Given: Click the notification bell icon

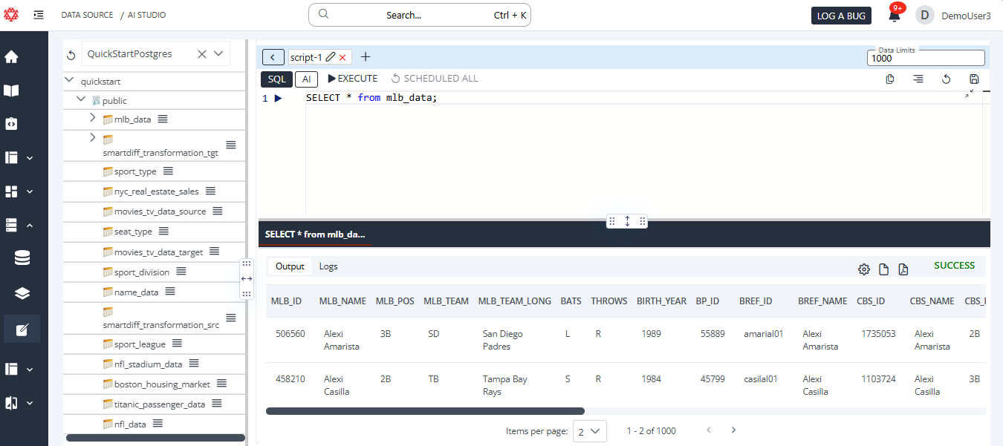Looking at the screenshot, I should point(895,16).
